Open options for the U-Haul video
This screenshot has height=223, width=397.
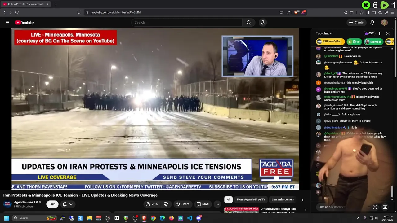(306, 210)
